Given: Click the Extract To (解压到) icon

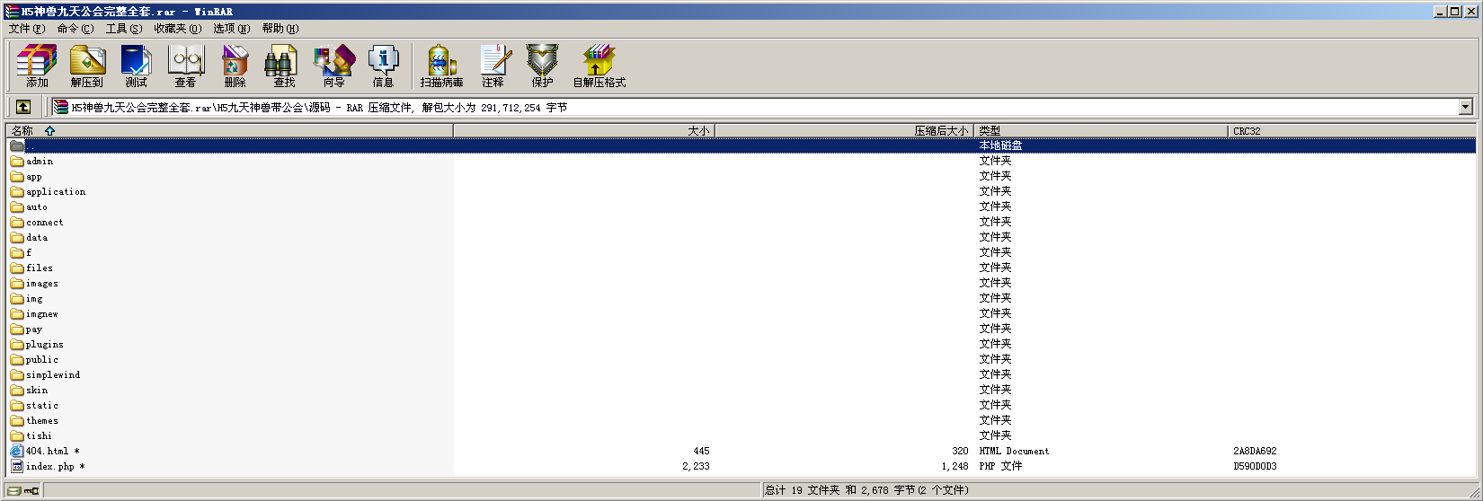Looking at the screenshot, I should click(x=87, y=66).
